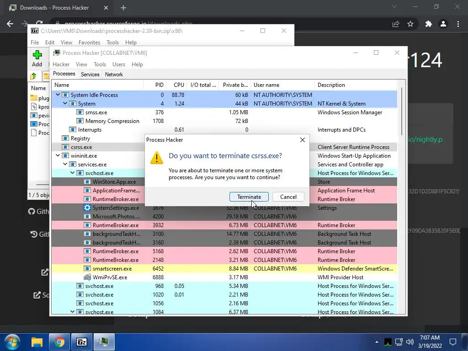Viewport: 468px width, 351px height.
Task: Select the Processes tab
Action: pyautogui.click(x=64, y=74)
